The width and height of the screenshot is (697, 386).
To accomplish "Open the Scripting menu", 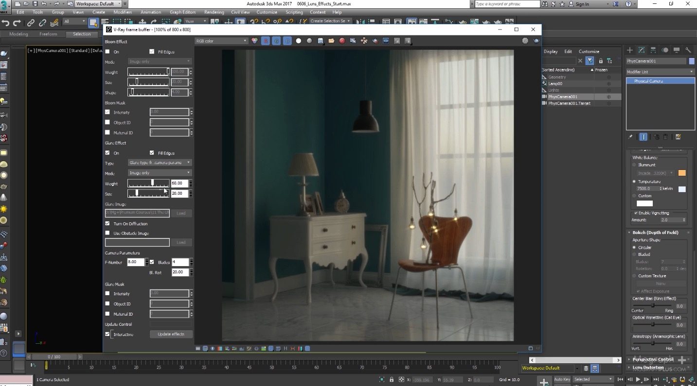I will (x=294, y=12).
